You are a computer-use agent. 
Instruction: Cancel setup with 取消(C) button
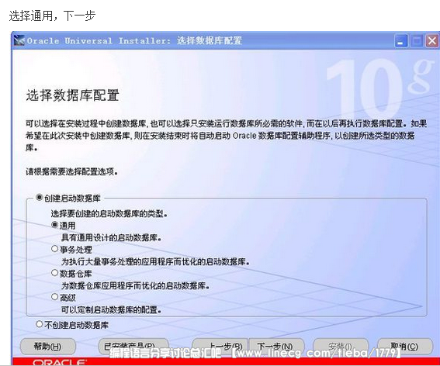[x=405, y=347]
